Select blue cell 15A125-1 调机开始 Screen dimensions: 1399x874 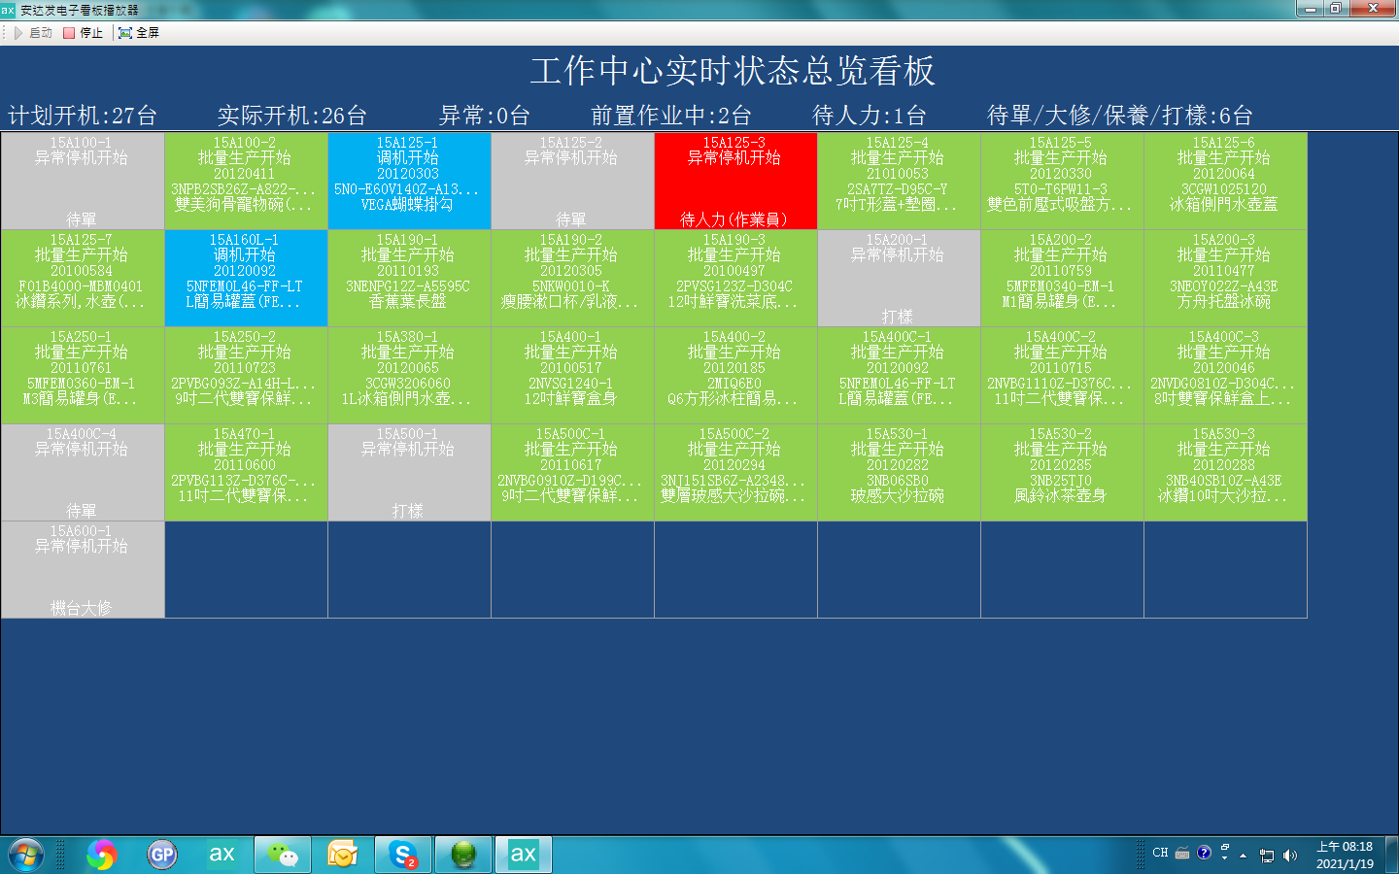(x=409, y=181)
